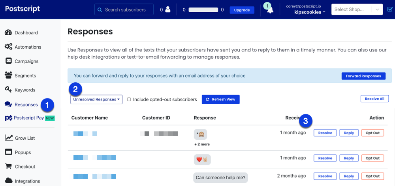The height and width of the screenshot is (186, 395).
Task: Click the Campaigns envelope icon
Action: point(8,61)
